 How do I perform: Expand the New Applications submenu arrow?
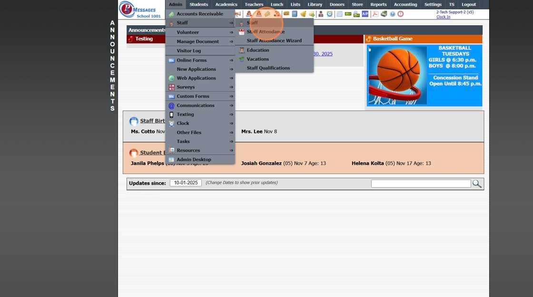(x=231, y=69)
